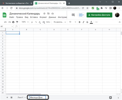The image size is (122, 100).
Task: Open Chrome three-dot menu
Action: click(119, 8)
